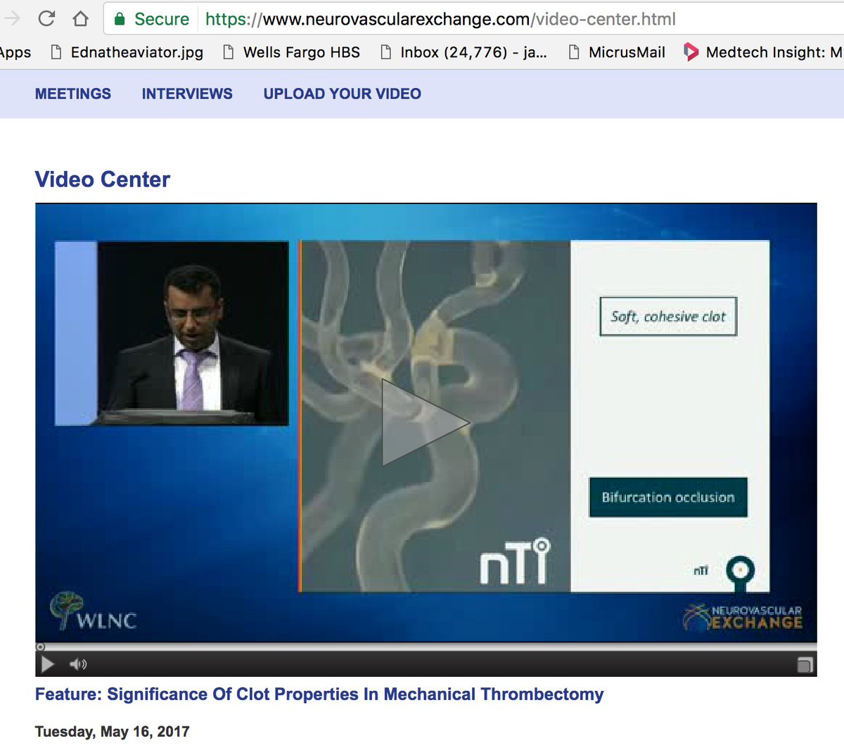Click the small play button in control bar
Image resolution: width=844 pixels, height=755 pixels.
click(48, 664)
